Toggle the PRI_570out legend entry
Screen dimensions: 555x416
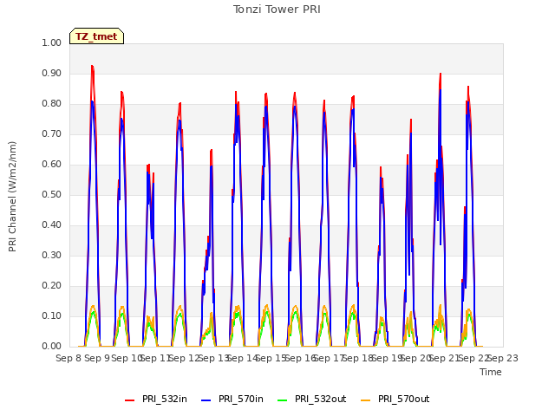395,400
